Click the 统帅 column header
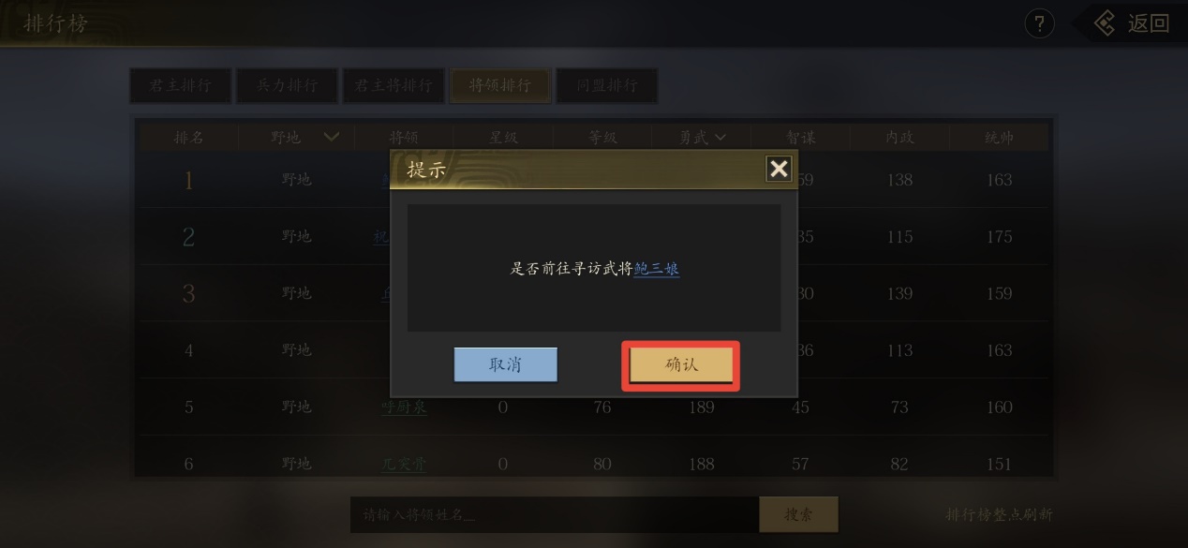 (x=1000, y=137)
